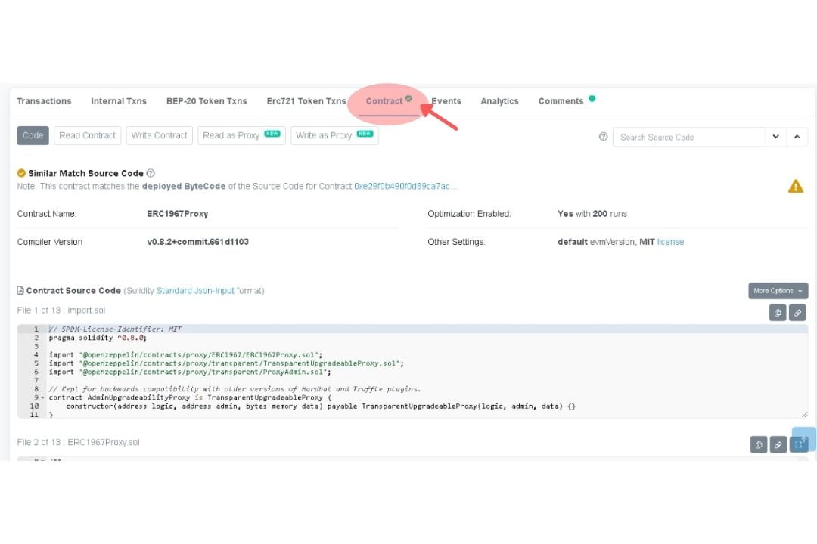Open Write as Proxy view
The height and width of the screenshot is (544, 817).
334,135
